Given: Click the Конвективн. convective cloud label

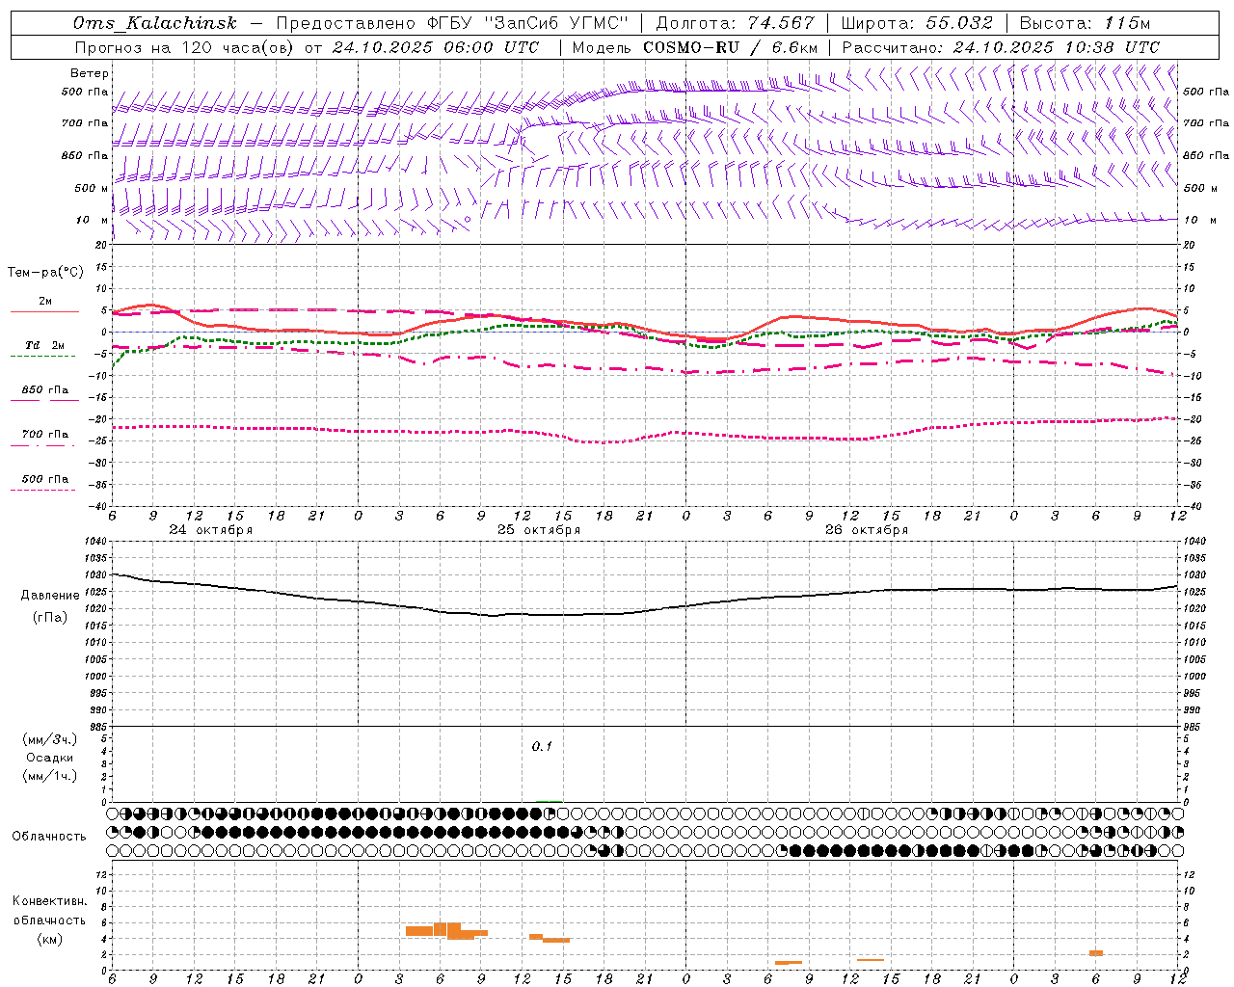Looking at the screenshot, I should point(50,901).
